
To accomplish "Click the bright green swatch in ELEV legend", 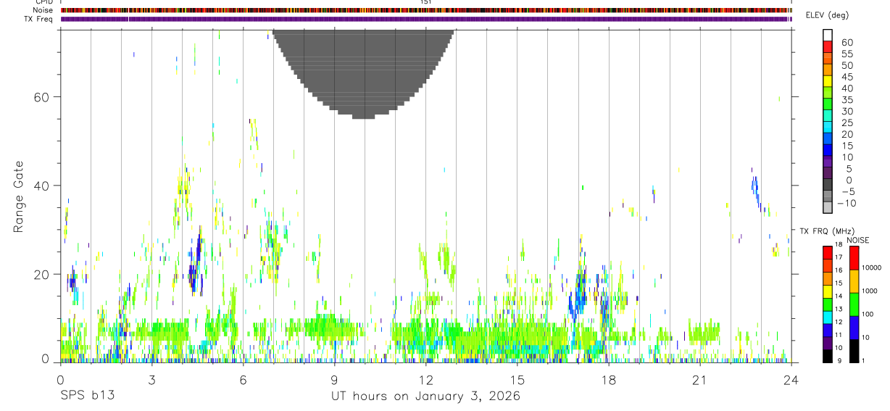I will click(828, 104).
